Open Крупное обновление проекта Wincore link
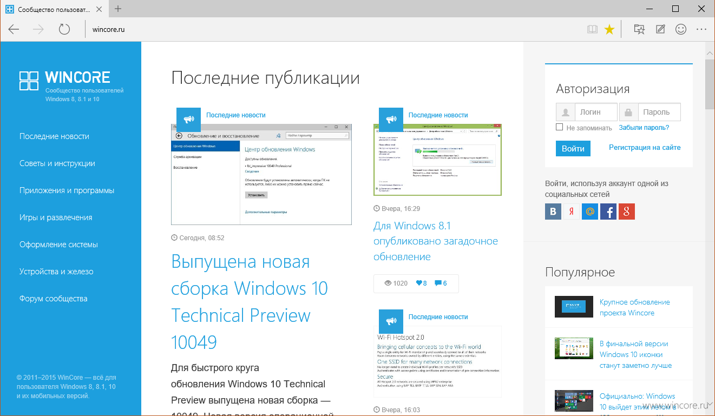715x416 pixels. [634, 307]
